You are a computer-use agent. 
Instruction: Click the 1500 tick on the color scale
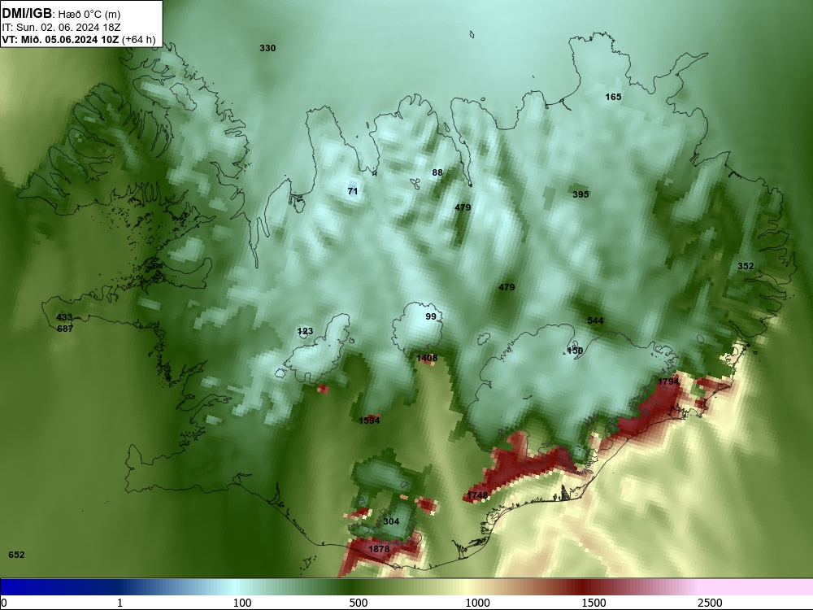[x=593, y=603]
